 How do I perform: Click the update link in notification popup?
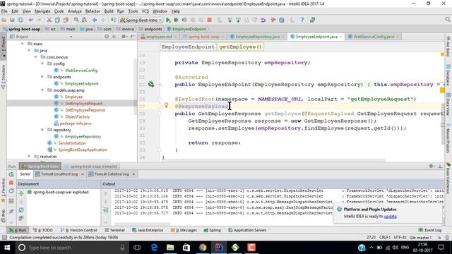391,217
